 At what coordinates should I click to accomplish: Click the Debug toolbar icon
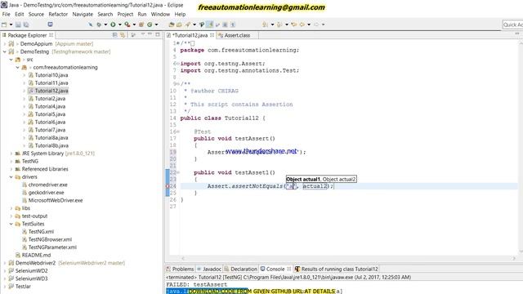pyautogui.click(x=99, y=24)
